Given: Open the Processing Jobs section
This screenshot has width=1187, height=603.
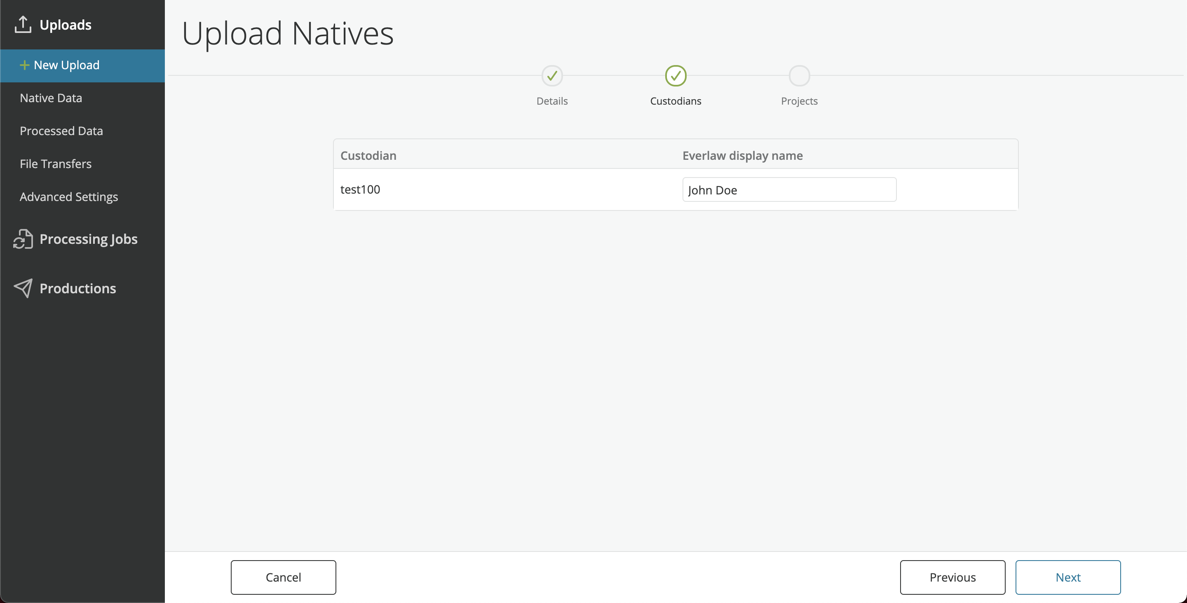Looking at the screenshot, I should [89, 239].
